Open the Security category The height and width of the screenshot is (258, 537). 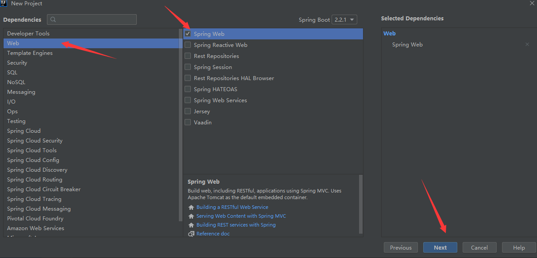(x=91, y=63)
